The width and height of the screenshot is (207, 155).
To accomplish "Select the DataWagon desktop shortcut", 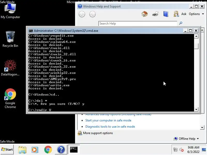I will (x=10, y=68).
